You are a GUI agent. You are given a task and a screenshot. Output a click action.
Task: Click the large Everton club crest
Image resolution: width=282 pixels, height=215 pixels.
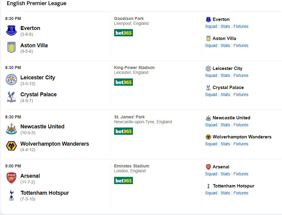click(x=12, y=31)
